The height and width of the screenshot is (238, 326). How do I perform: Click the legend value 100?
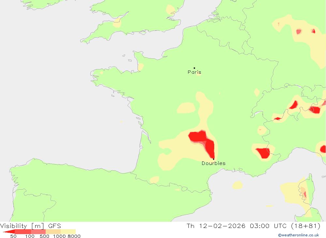(x=30, y=236)
